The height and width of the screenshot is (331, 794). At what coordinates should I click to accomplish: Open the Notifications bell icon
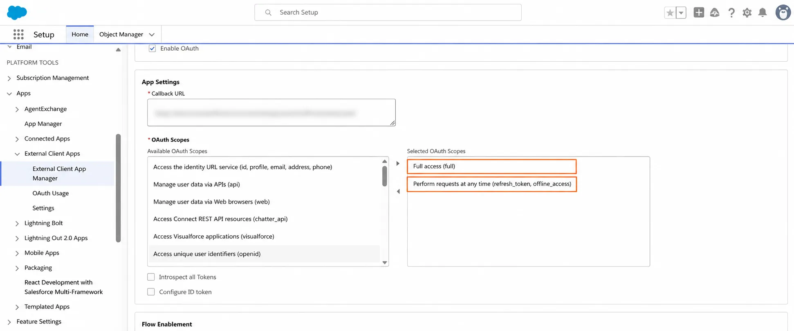763,13
